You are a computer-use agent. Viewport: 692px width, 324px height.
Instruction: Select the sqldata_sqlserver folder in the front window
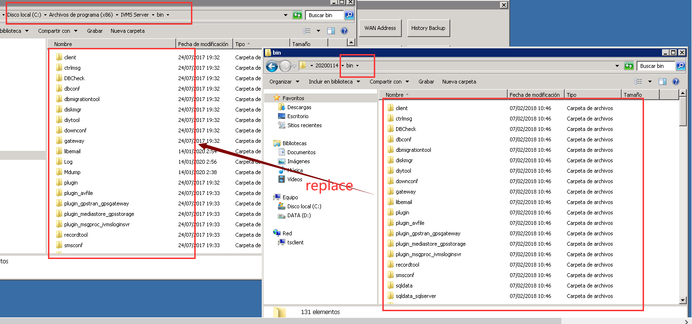[x=411, y=296]
